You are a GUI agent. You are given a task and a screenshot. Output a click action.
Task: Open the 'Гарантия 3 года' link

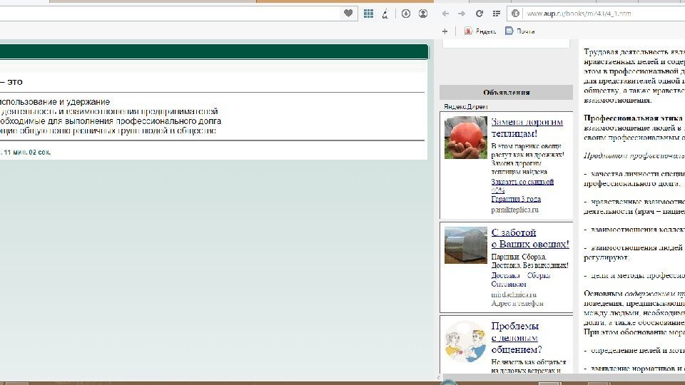point(516,199)
